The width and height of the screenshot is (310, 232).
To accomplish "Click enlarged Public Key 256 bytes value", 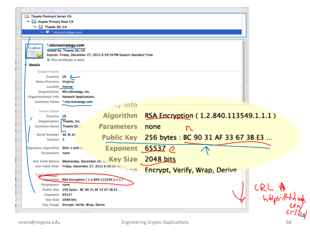I will pyautogui.click(x=209, y=137).
